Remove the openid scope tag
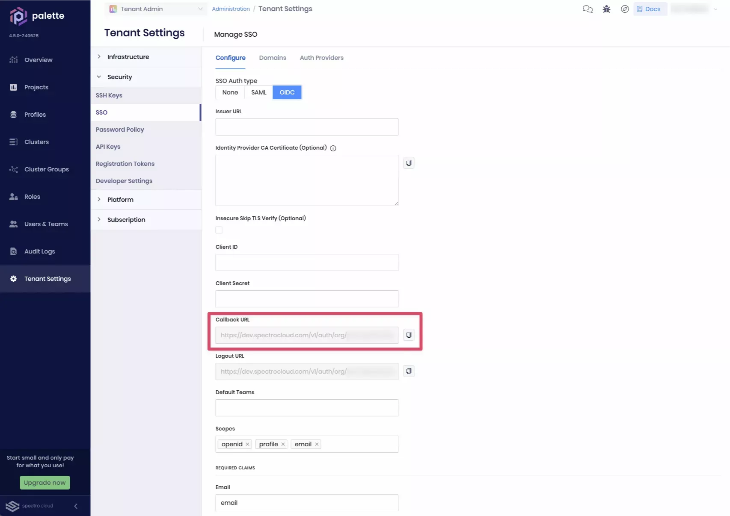The height and width of the screenshot is (516, 730). [247, 444]
